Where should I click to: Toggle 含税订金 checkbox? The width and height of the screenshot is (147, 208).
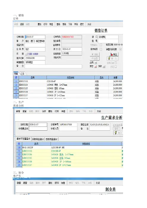pos(116,63)
